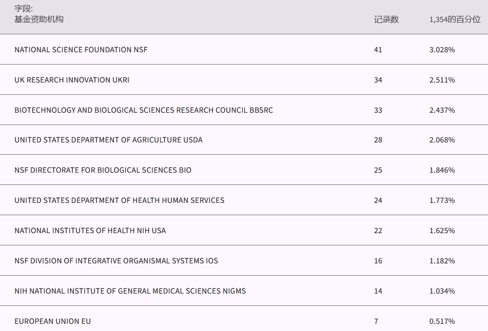Choose the EUROPEAN UNION EU entry

(53, 321)
